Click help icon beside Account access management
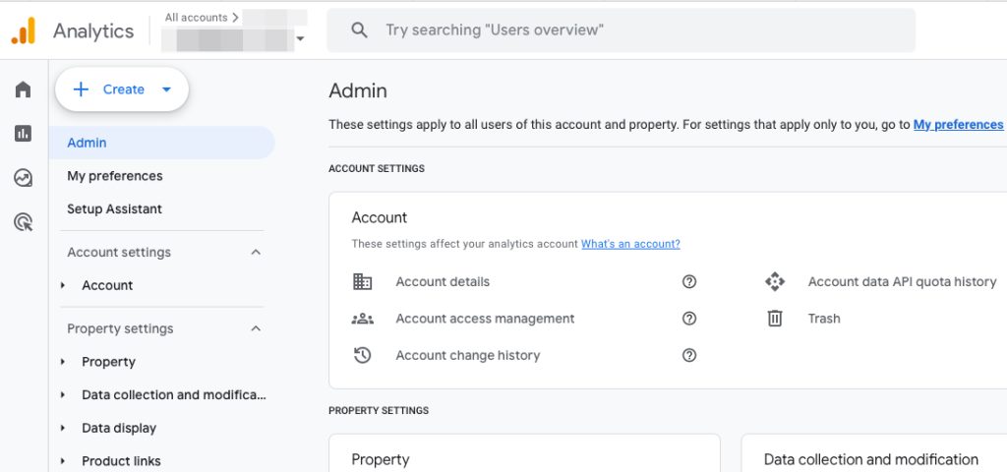The width and height of the screenshot is (1007, 472). click(689, 319)
